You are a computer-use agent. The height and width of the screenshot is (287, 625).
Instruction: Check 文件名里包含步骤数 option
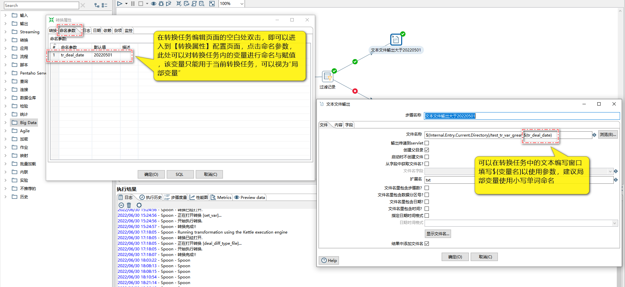pyautogui.click(x=427, y=188)
